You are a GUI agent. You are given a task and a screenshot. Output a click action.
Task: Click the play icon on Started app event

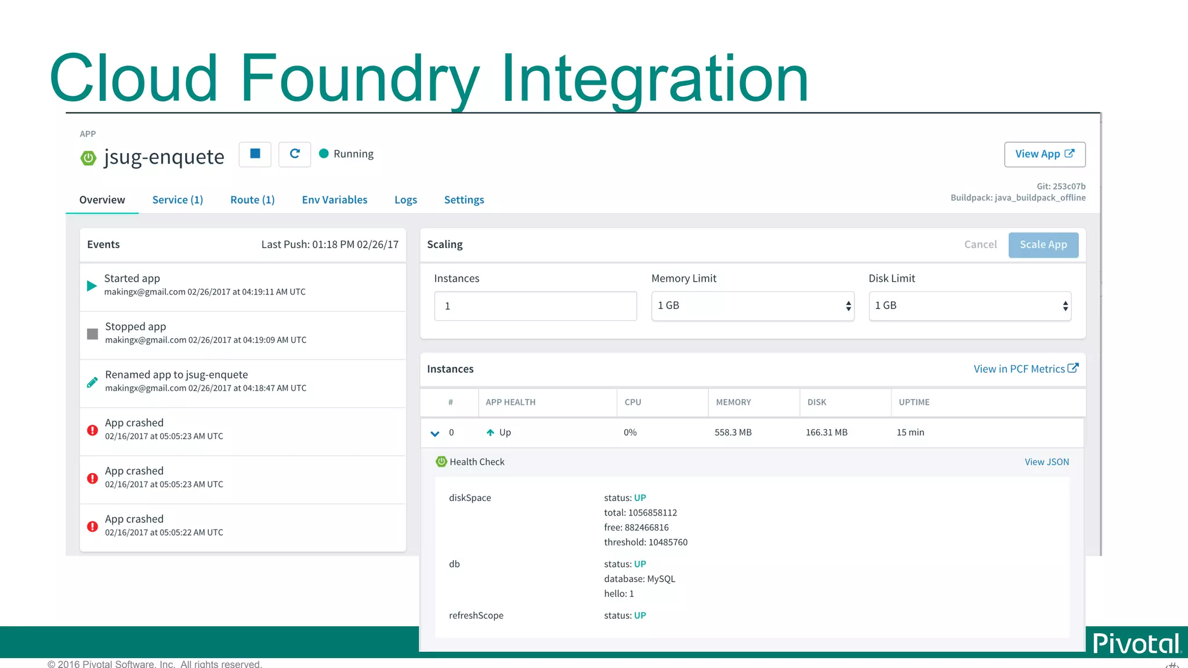tap(92, 285)
